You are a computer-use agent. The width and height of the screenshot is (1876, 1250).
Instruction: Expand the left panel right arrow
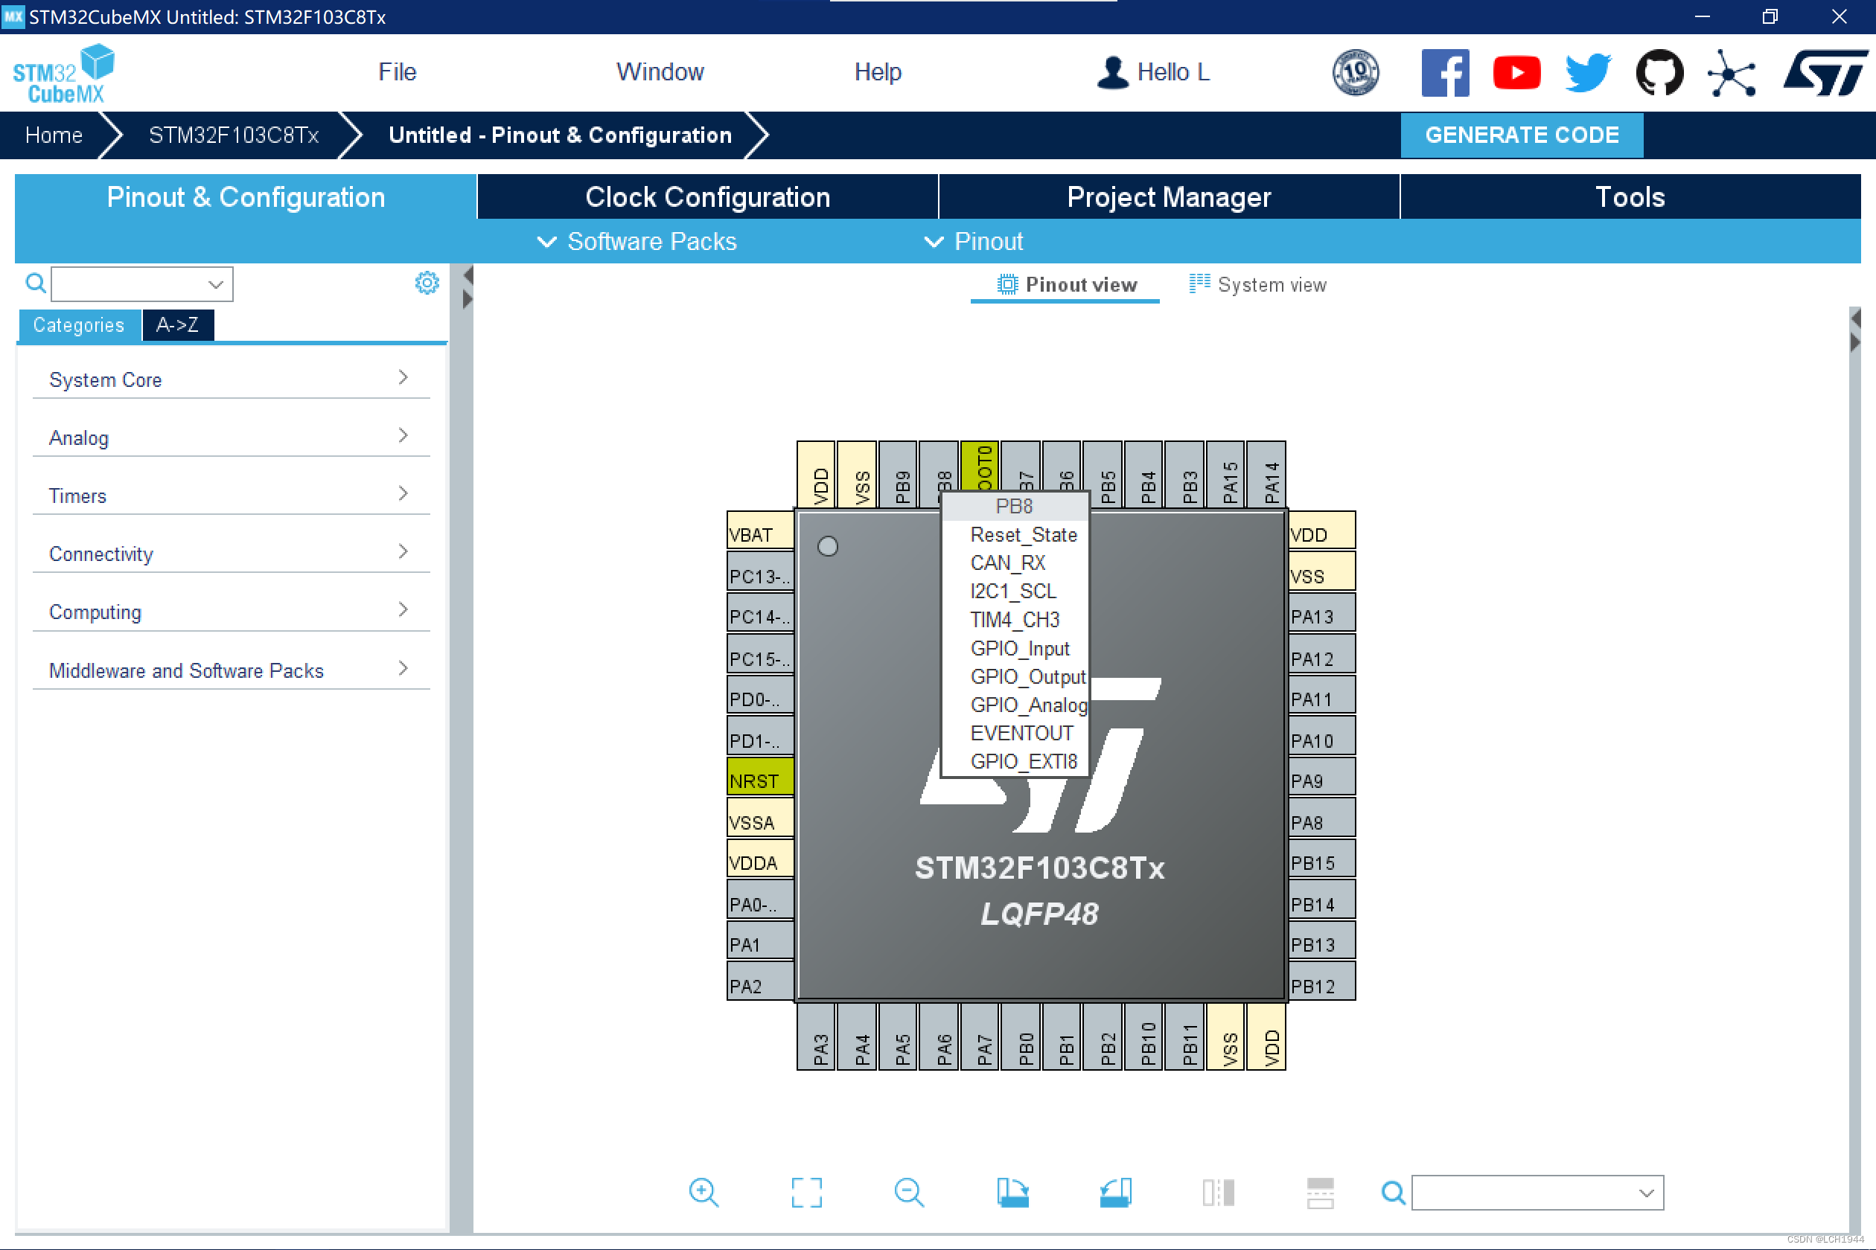click(x=468, y=300)
